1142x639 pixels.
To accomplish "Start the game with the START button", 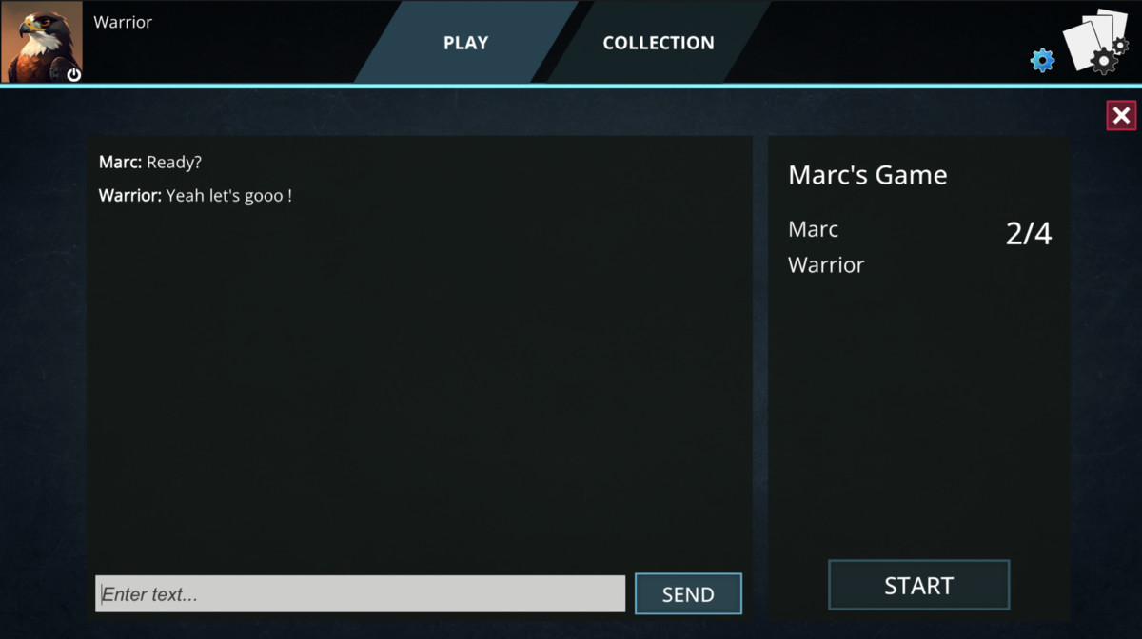I will click(918, 585).
